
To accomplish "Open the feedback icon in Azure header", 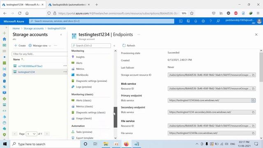I will tap(218, 21).
